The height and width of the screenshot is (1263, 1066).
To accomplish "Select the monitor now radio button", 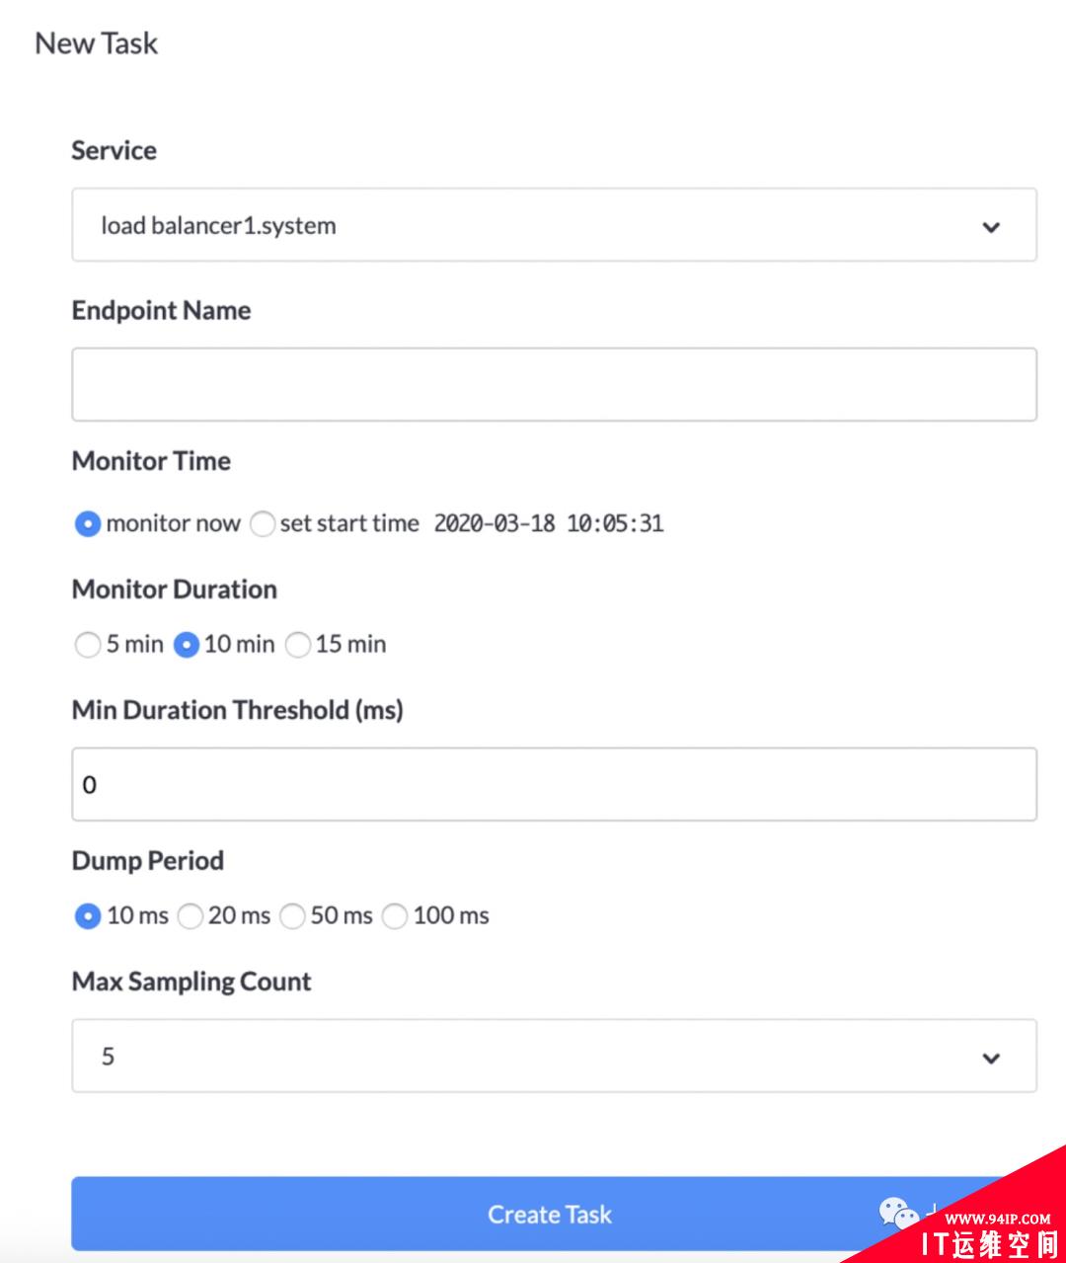I will [88, 524].
